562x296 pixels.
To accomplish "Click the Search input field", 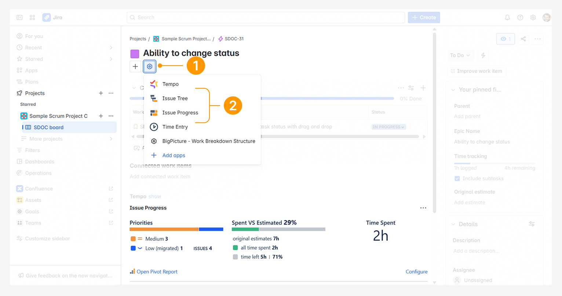I will 266,18.
